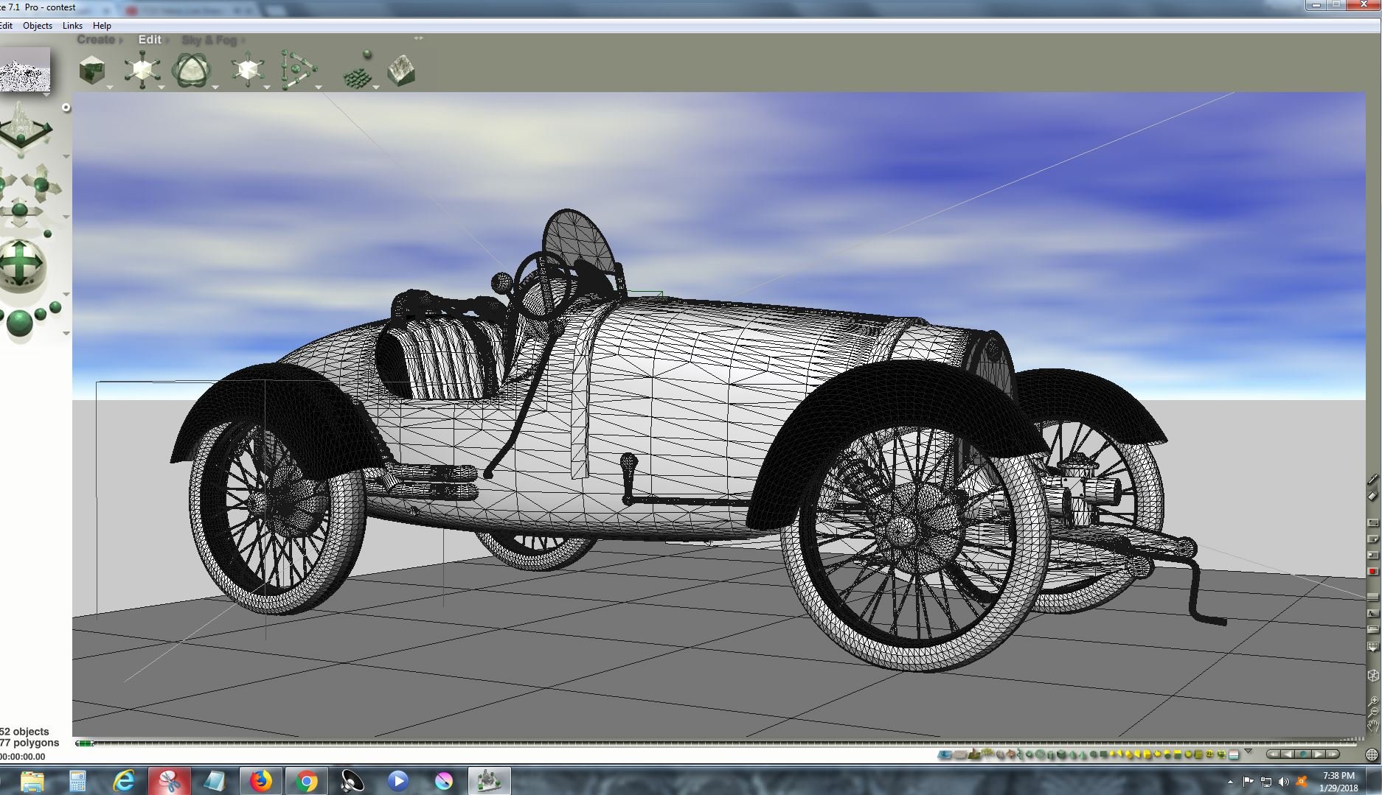The height and width of the screenshot is (795, 1382).
Task: Expand the Align tool options arrow
Action: pyautogui.click(x=319, y=88)
